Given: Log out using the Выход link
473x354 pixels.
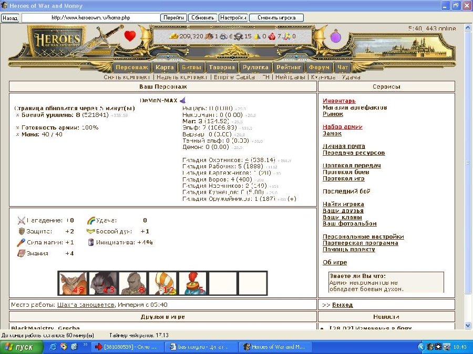Looking at the screenshot, I should [x=342, y=305].
